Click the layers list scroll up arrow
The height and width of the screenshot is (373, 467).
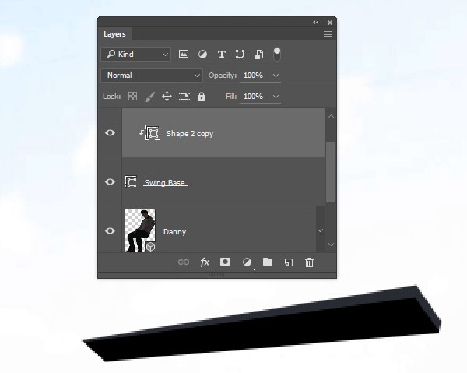coord(331,117)
